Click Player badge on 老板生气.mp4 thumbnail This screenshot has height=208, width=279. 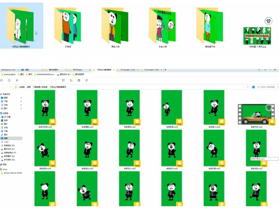click(x=180, y=163)
